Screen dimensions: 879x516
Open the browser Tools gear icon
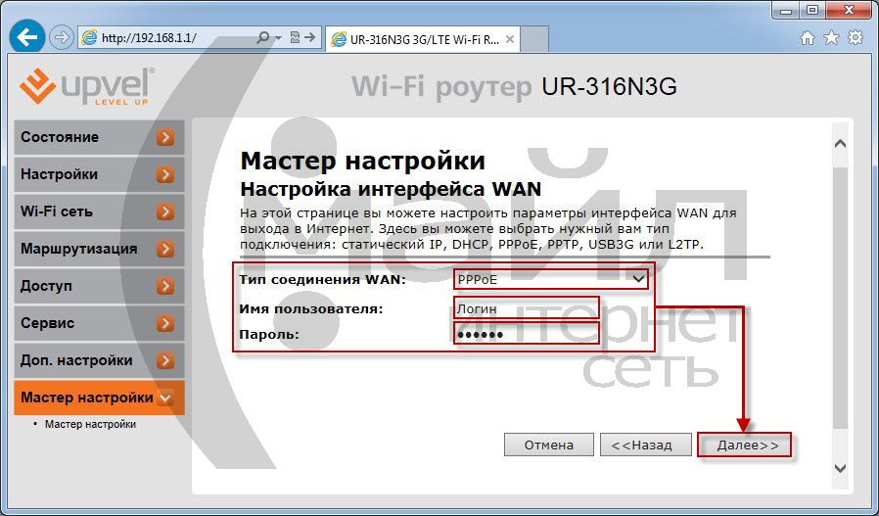pyautogui.click(x=855, y=38)
